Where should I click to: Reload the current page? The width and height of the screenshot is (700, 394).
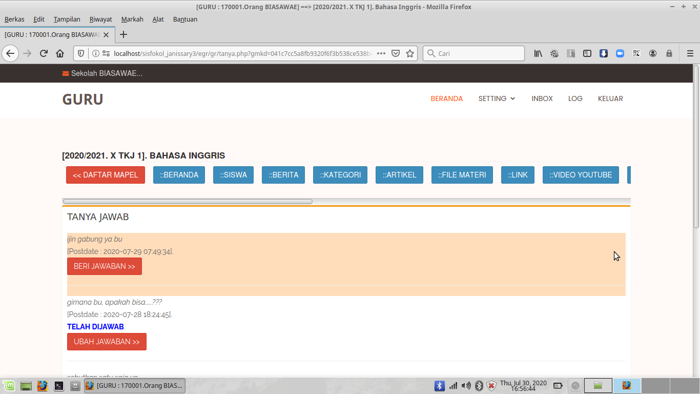44,53
